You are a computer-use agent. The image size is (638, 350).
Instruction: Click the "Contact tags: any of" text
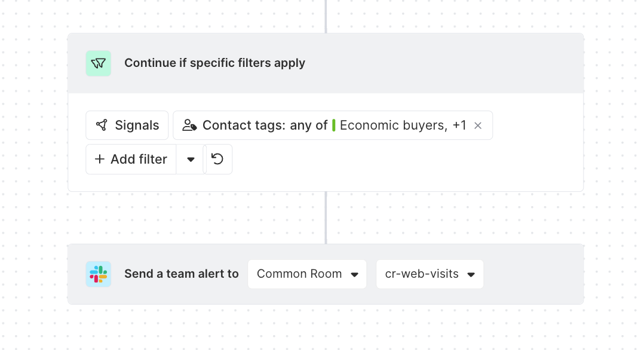pos(265,125)
